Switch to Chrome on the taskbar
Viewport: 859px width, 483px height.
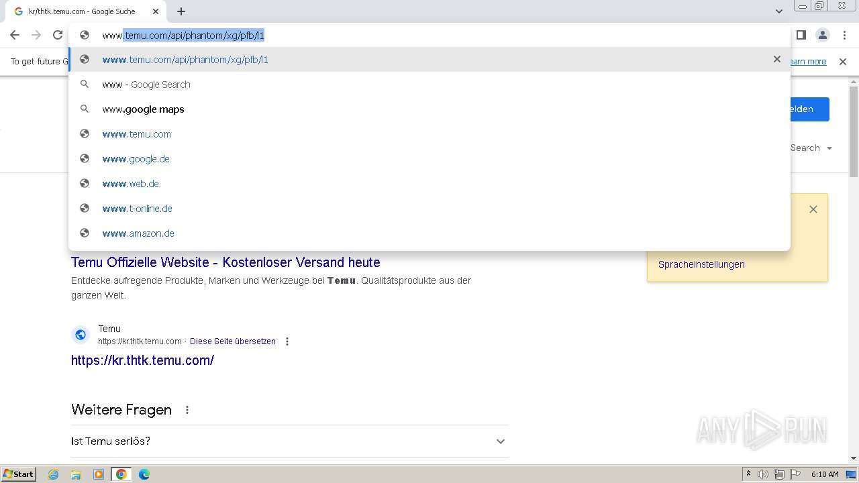(x=121, y=474)
